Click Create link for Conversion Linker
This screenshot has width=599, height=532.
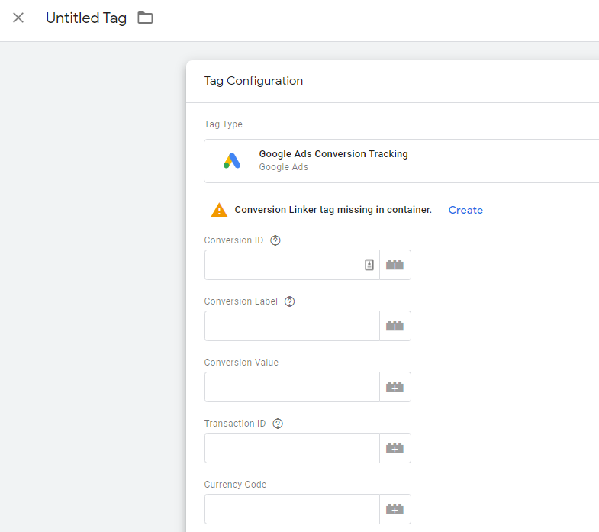click(465, 210)
